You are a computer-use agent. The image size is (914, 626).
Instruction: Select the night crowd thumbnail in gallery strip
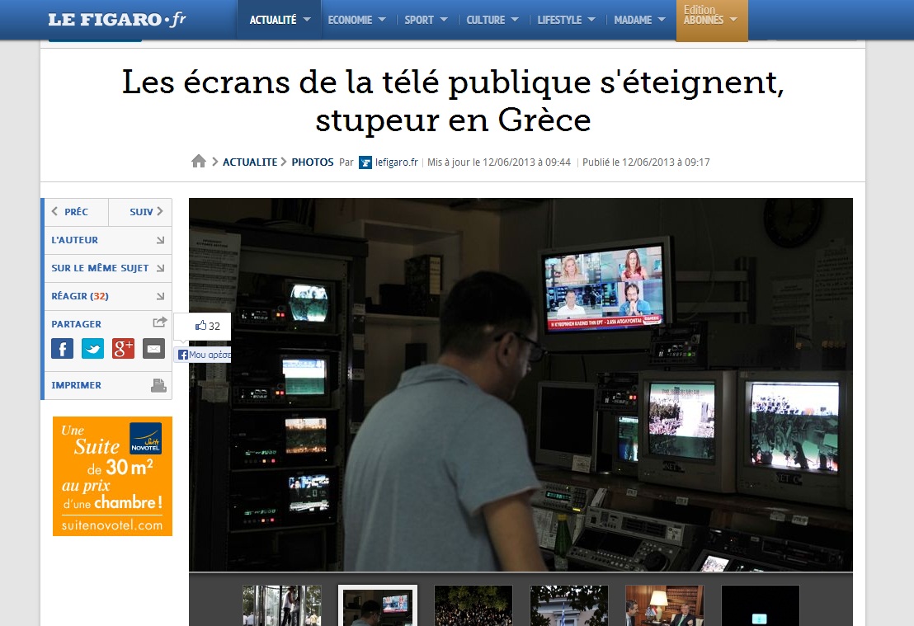[x=473, y=606]
